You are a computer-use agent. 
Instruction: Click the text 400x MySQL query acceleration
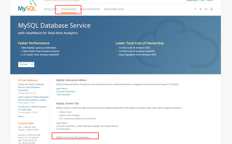39,48
